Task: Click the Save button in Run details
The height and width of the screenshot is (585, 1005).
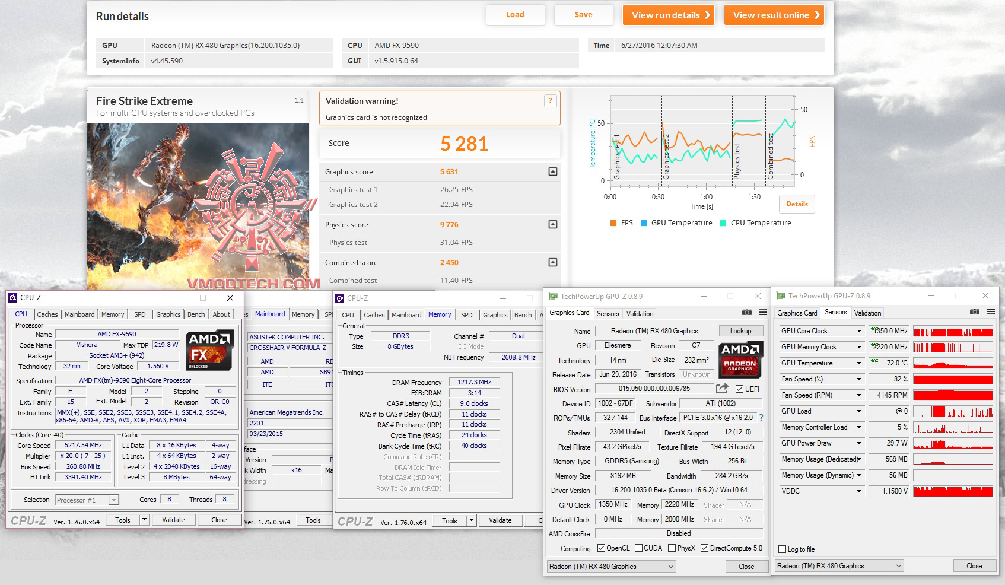Action: point(584,15)
